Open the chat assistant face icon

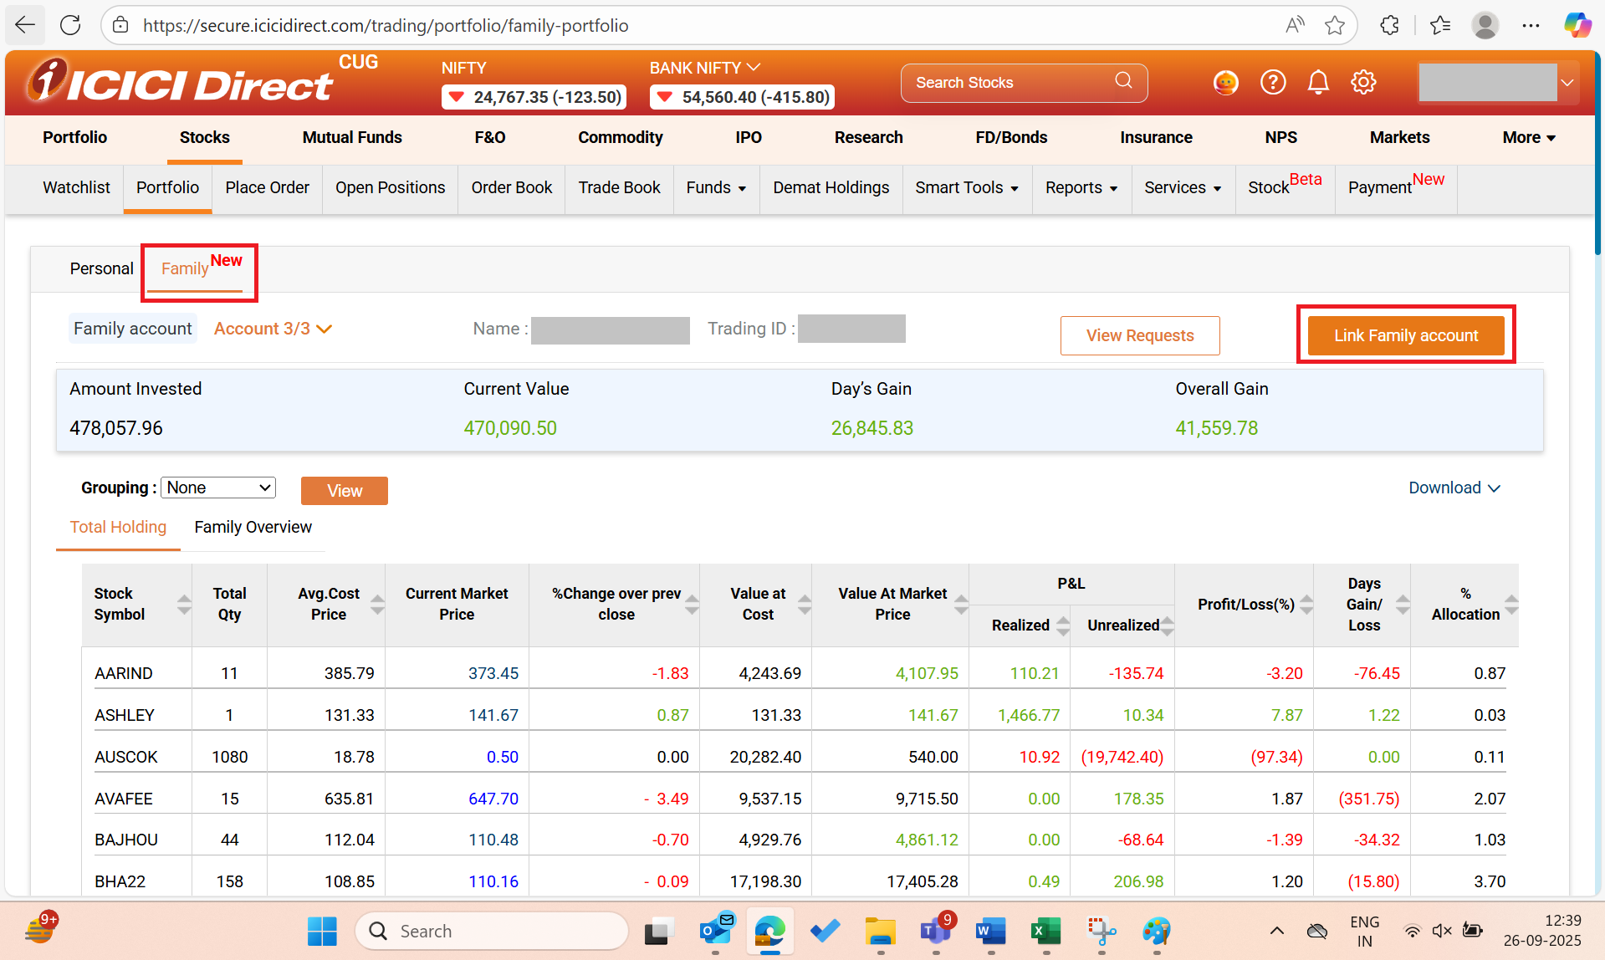pos(1225,82)
